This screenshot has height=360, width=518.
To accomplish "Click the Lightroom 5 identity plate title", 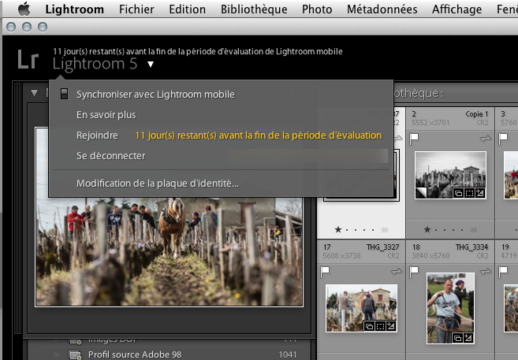I will point(95,64).
